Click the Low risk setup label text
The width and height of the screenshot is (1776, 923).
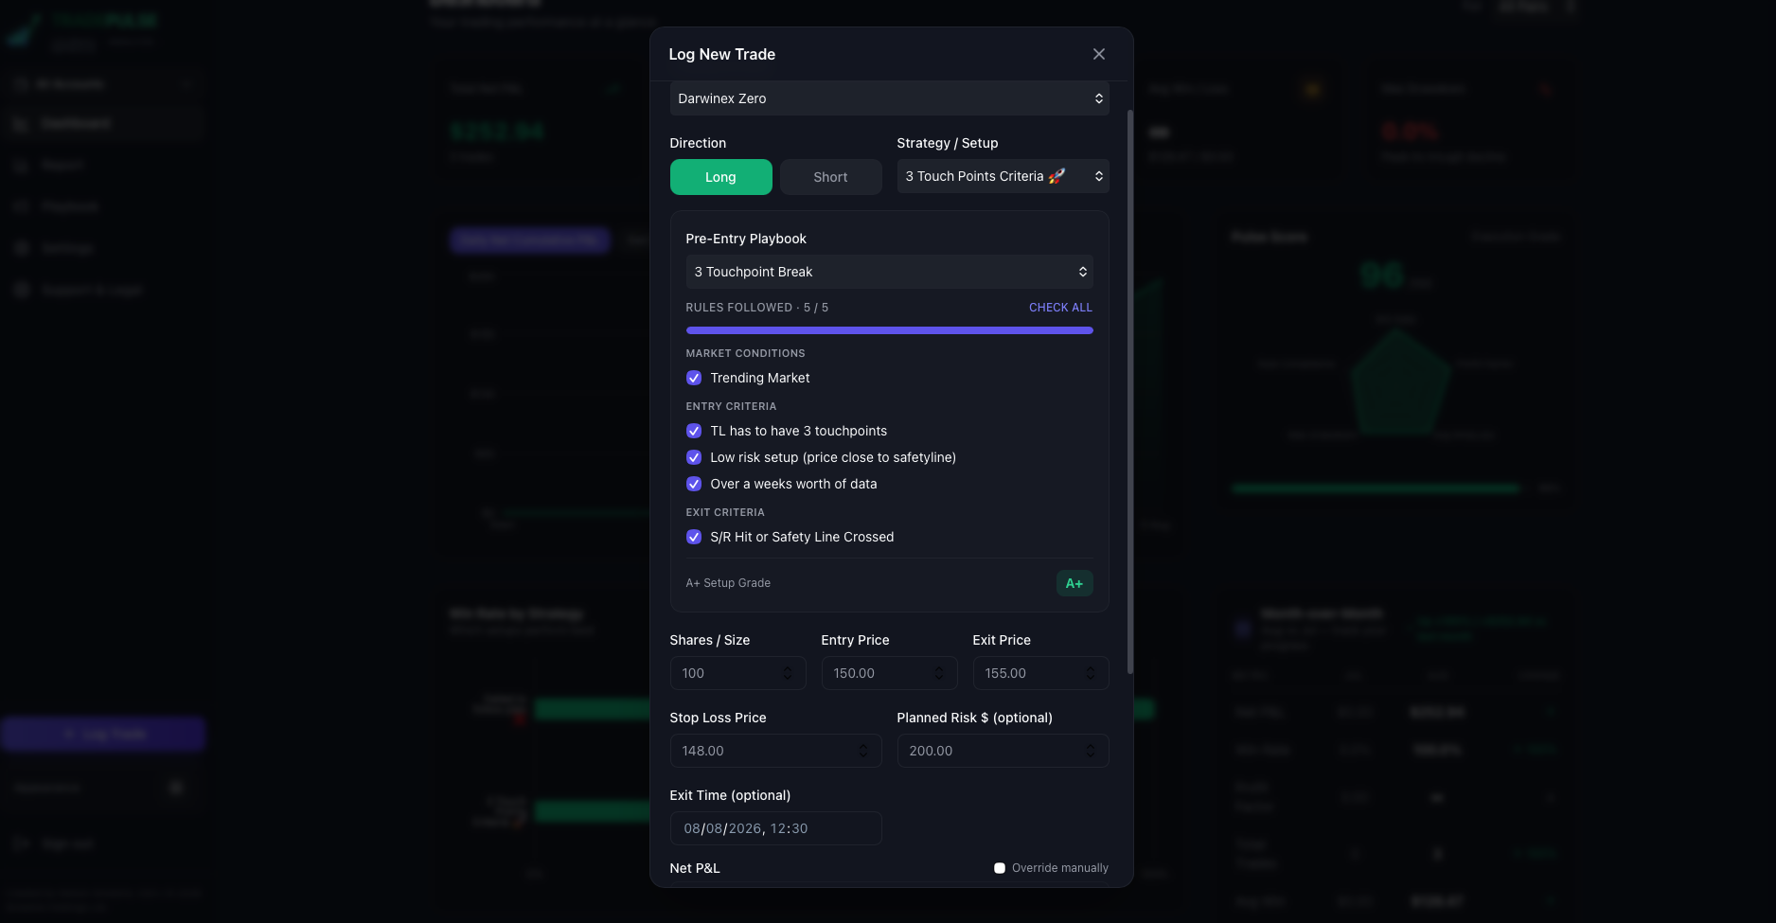[x=833, y=457]
